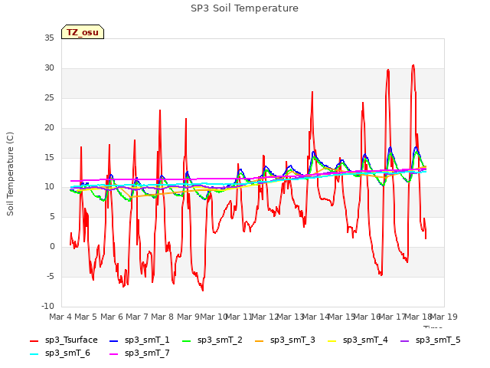This screenshot has height=368, width=490.
Task: Click the TZ_osu annotation label
Action: 83,32
